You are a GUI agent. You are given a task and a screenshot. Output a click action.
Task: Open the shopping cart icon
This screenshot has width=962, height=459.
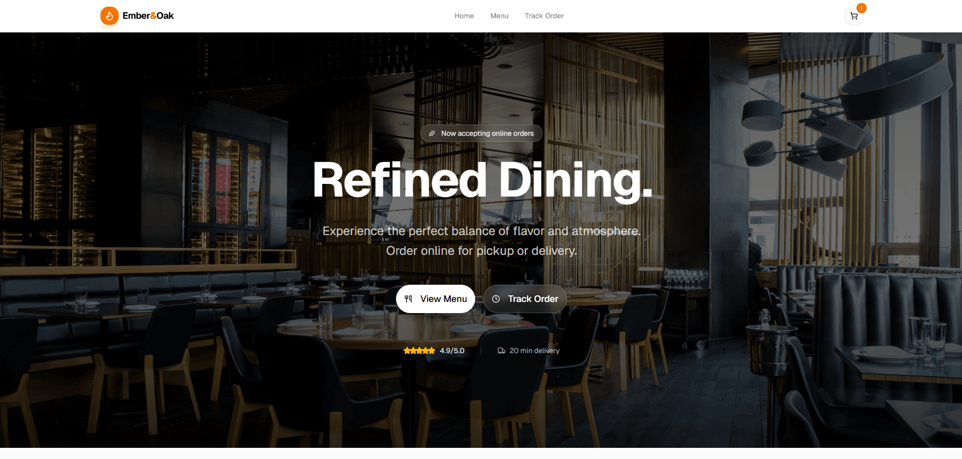854,16
